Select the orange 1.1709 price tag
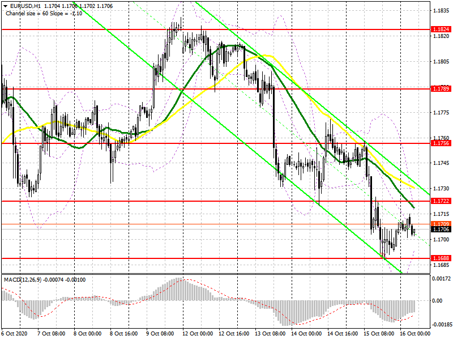 tap(441, 224)
